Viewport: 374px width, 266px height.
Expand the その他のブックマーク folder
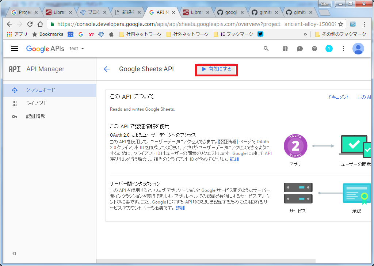tap(341, 34)
